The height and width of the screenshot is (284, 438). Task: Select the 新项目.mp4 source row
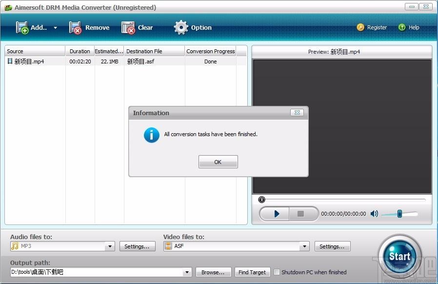tap(126, 61)
